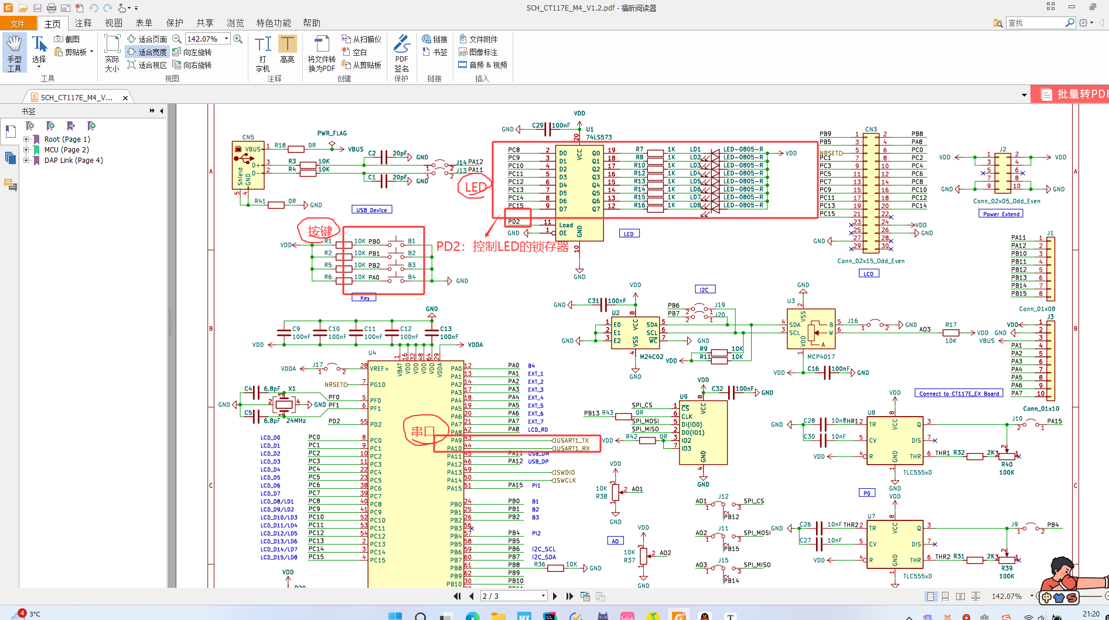1109x620 pixels.
Task: Toggle Fit Width (适合宽度) view
Action: (x=147, y=52)
